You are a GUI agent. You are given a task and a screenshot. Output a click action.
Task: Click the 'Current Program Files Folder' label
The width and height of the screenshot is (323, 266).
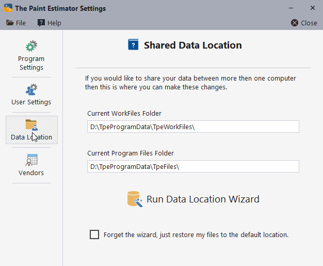pos(131,153)
